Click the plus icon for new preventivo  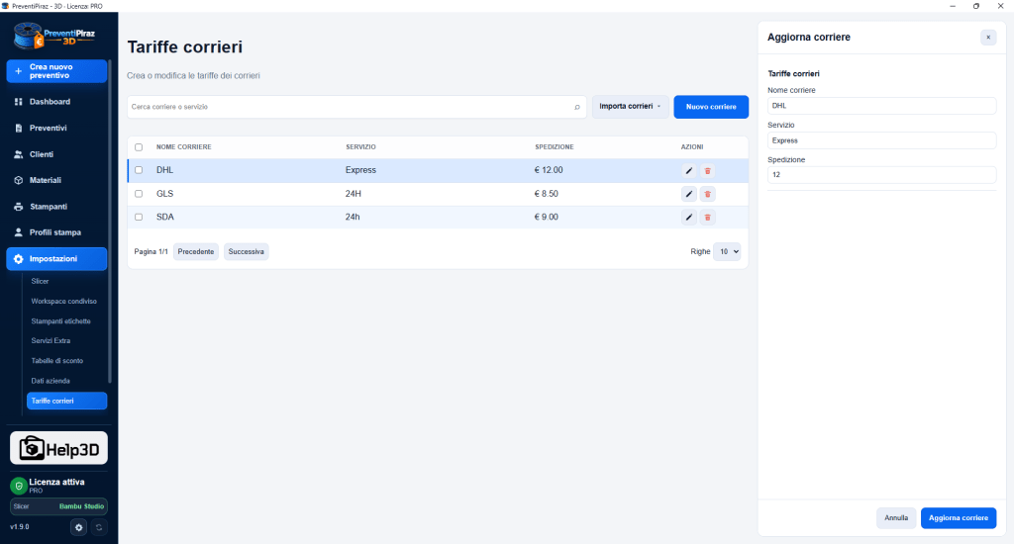18,71
